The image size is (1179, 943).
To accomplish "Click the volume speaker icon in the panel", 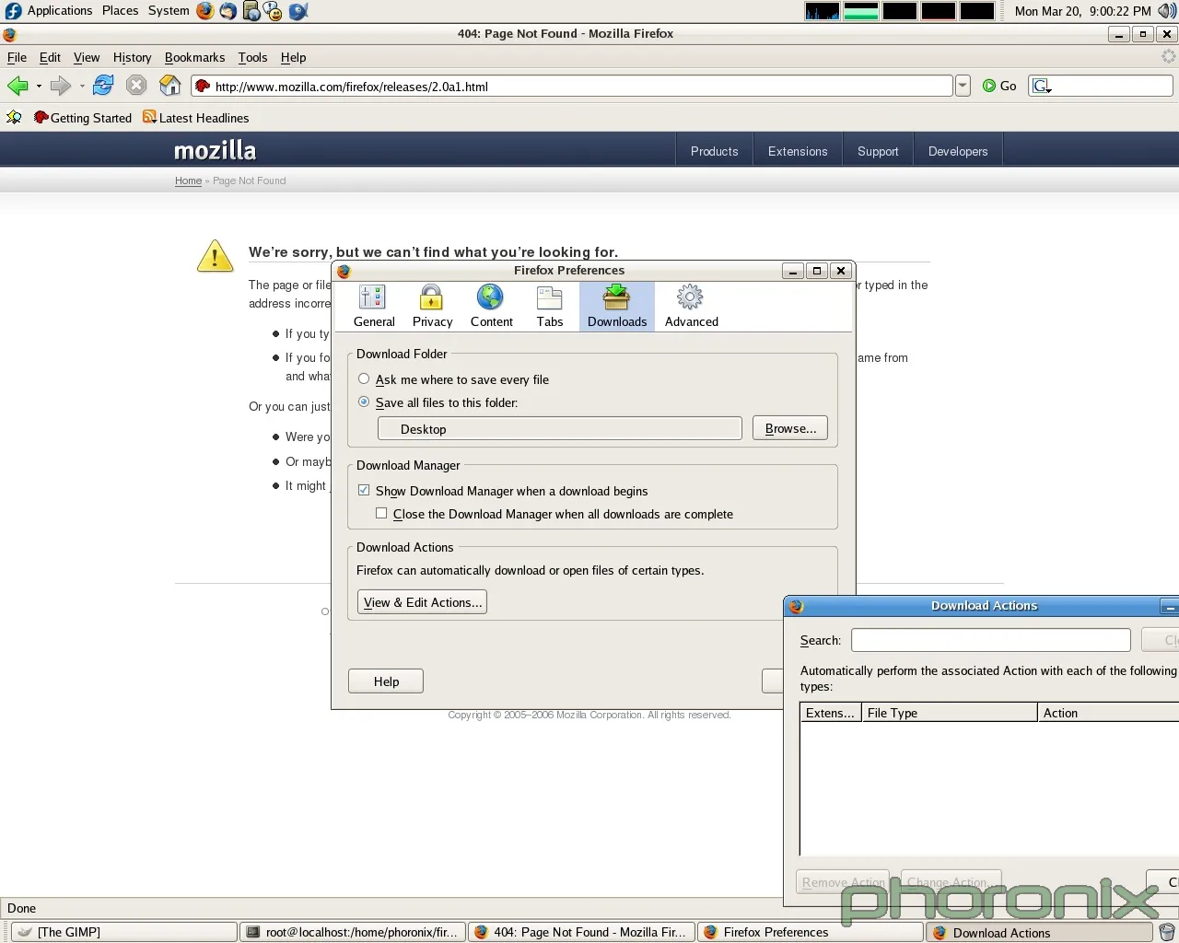I will [1167, 11].
